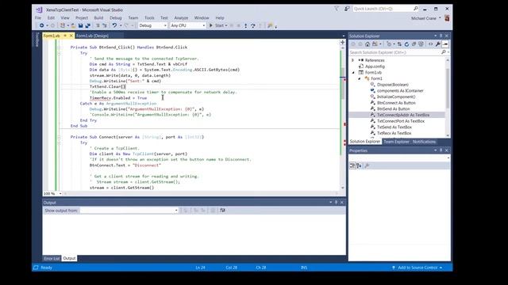This screenshot has width=508, height=285.
Task: Click Sync with Active Document icon
Action: [399, 44]
